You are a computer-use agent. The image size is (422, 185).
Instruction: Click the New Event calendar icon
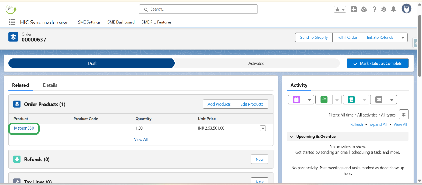tap(296, 100)
